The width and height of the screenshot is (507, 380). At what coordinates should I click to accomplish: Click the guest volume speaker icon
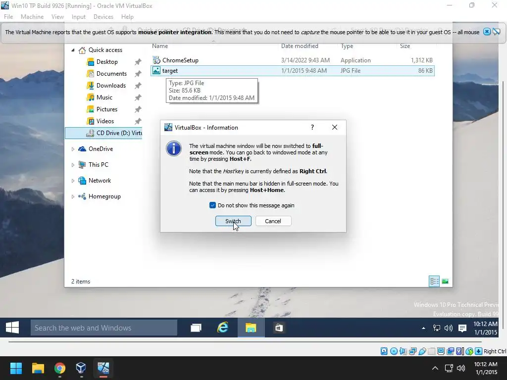tap(449, 329)
